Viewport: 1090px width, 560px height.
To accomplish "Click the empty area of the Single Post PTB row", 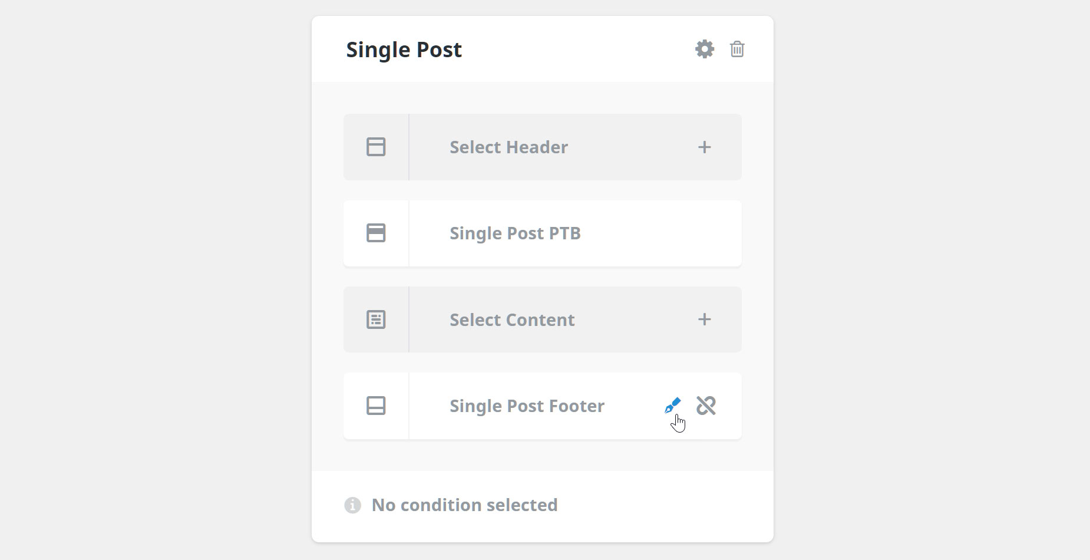I will (660, 233).
